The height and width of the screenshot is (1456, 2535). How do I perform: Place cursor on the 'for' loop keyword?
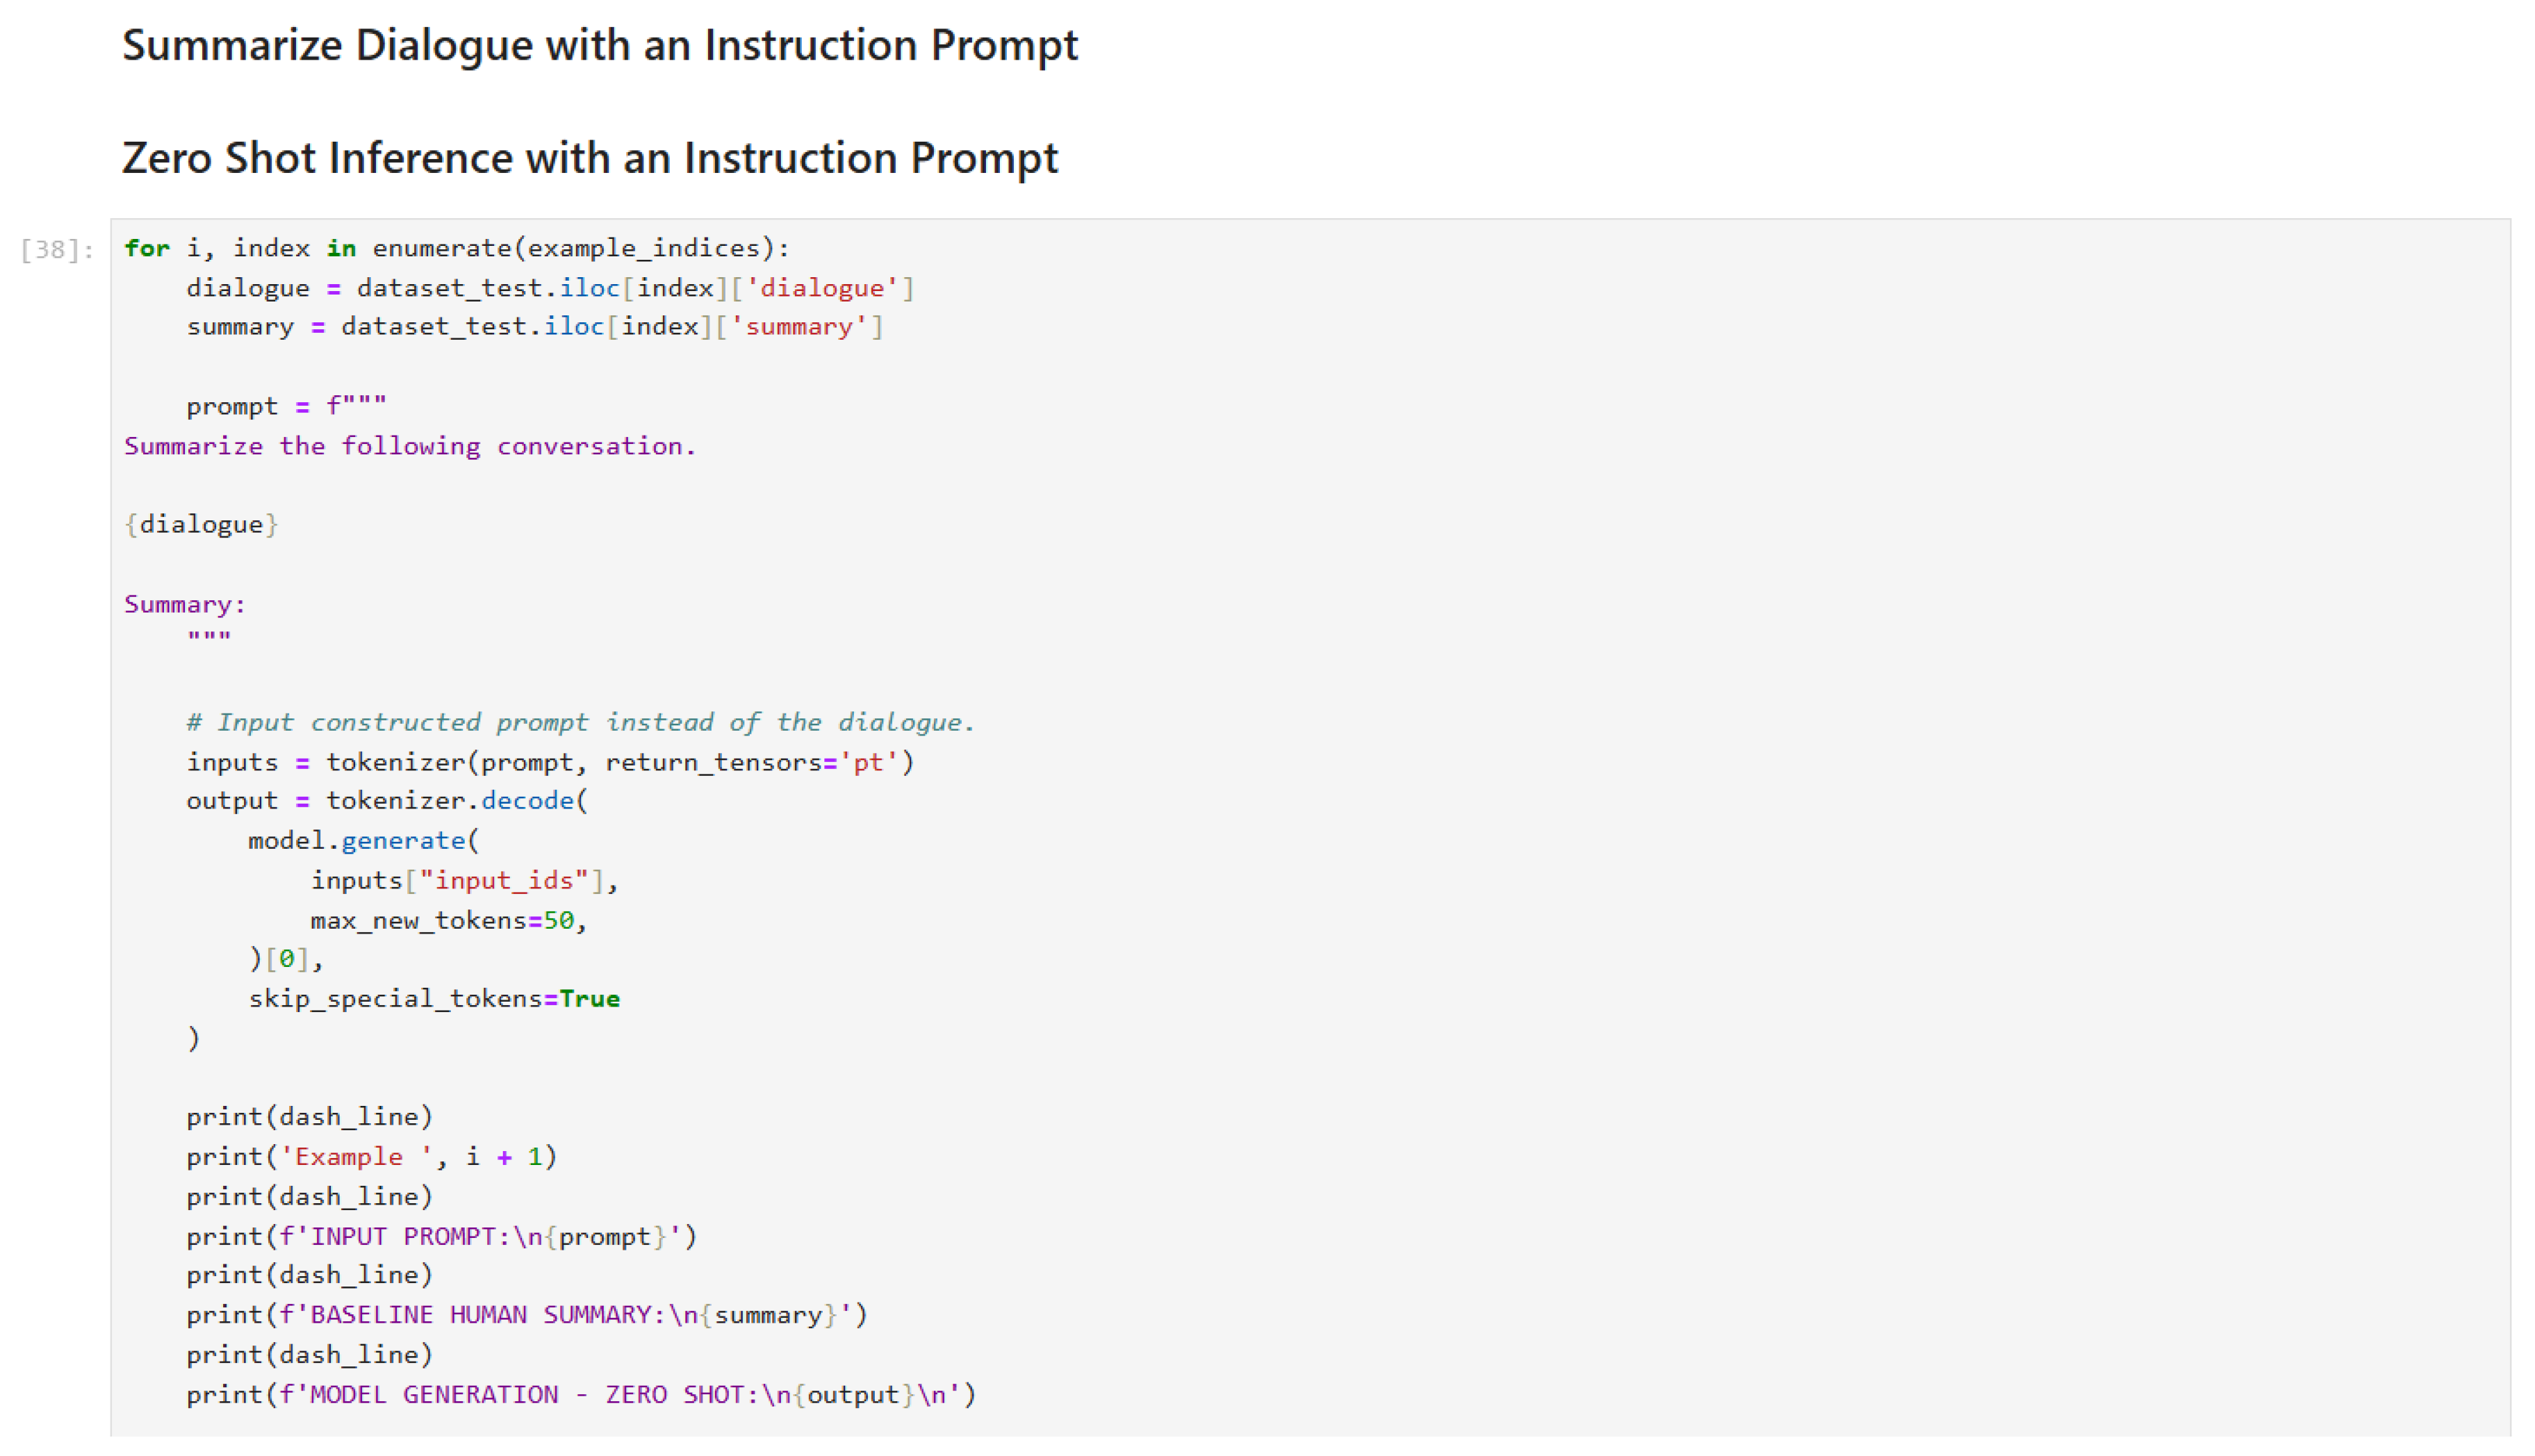tap(146, 249)
